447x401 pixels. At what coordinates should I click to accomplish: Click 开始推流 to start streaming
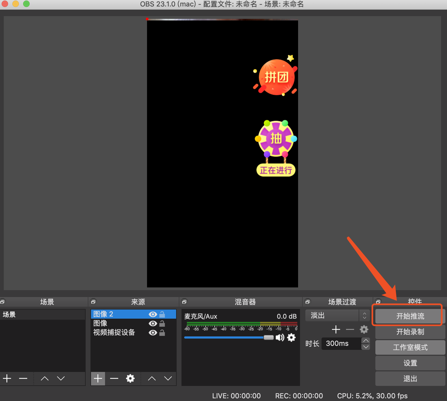[410, 316]
